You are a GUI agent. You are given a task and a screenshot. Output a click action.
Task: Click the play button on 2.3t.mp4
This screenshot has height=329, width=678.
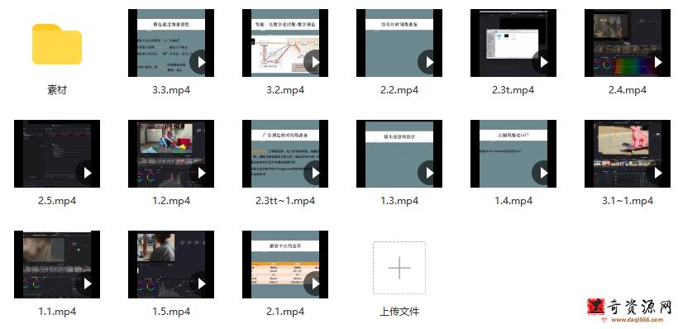(x=542, y=62)
